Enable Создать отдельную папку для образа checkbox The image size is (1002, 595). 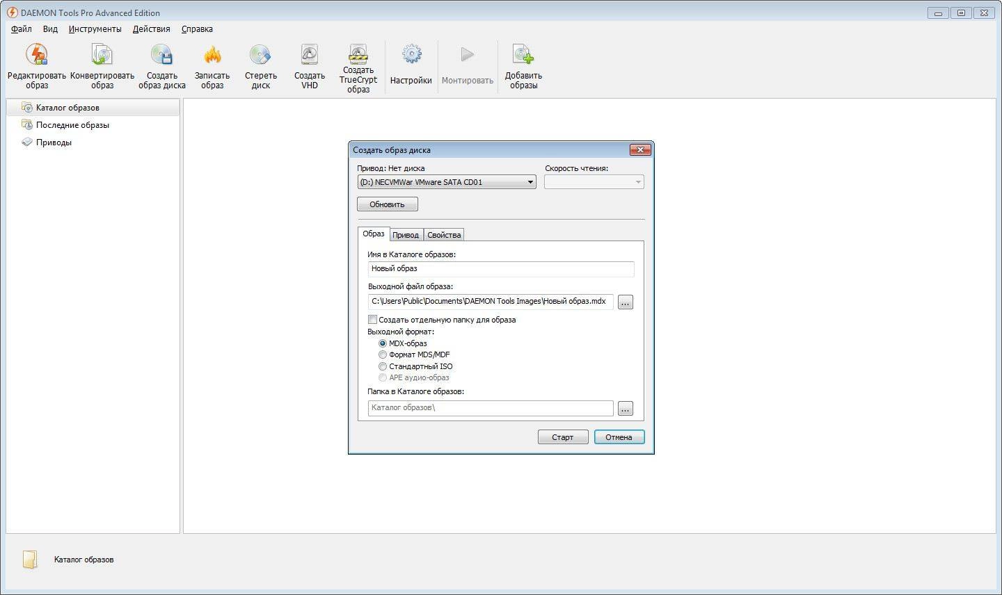372,320
